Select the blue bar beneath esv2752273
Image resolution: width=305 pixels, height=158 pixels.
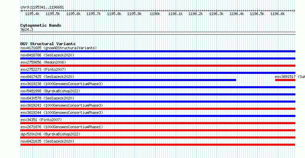tap(158, 73)
